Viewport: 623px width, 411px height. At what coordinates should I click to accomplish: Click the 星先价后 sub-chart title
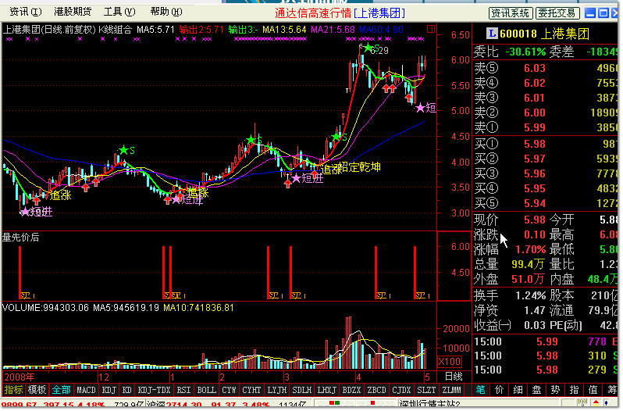(20, 238)
